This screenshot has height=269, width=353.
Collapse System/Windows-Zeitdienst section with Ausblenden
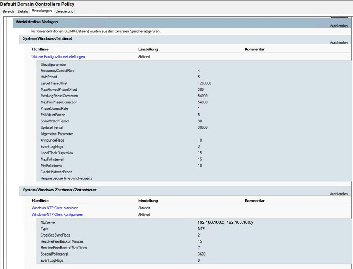pos(339,43)
